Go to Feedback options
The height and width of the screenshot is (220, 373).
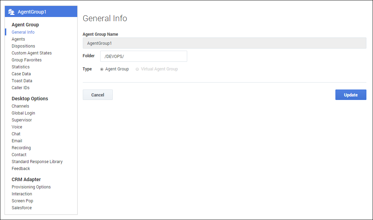coord(21,169)
